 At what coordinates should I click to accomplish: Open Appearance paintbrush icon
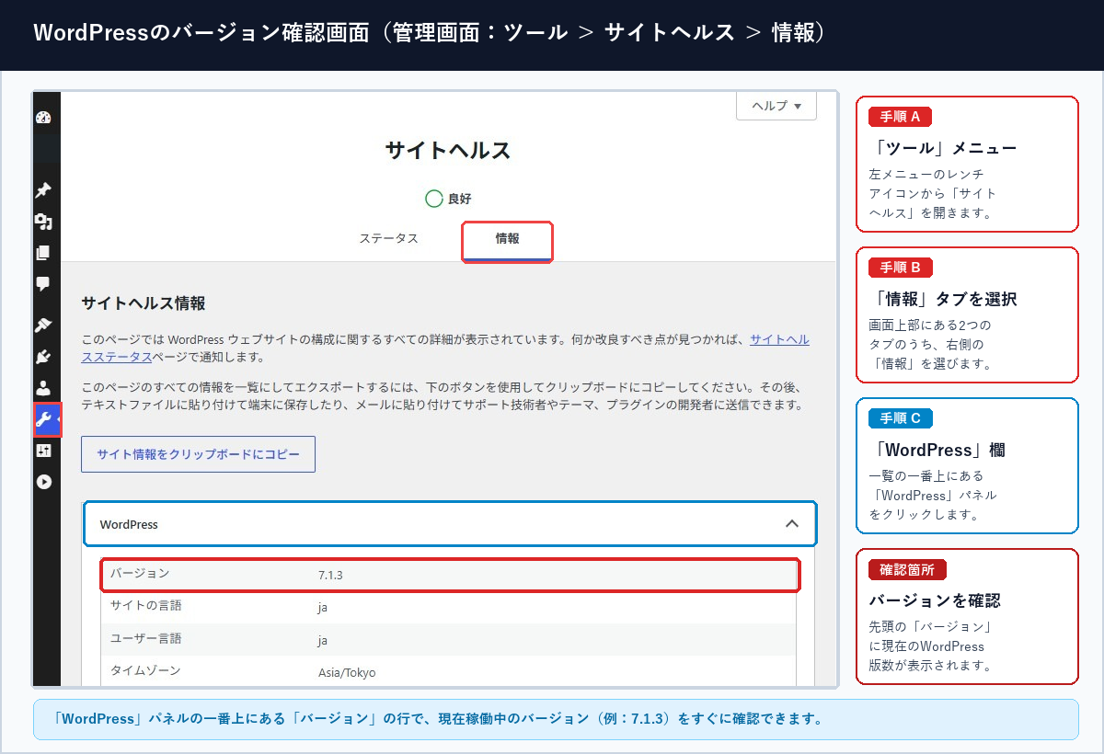point(43,325)
